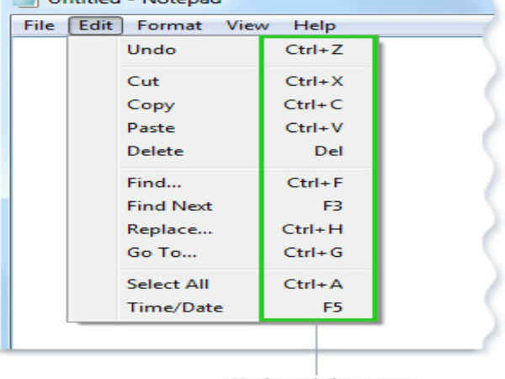Select the Cut menu entry
This screenshot has width=505, height=379.
pyautogui.click(x=143, y=82)
